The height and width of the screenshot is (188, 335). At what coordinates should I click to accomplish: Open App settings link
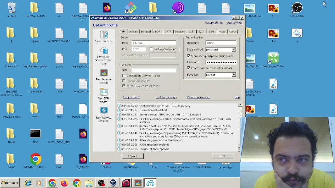[x=235, y=23]
